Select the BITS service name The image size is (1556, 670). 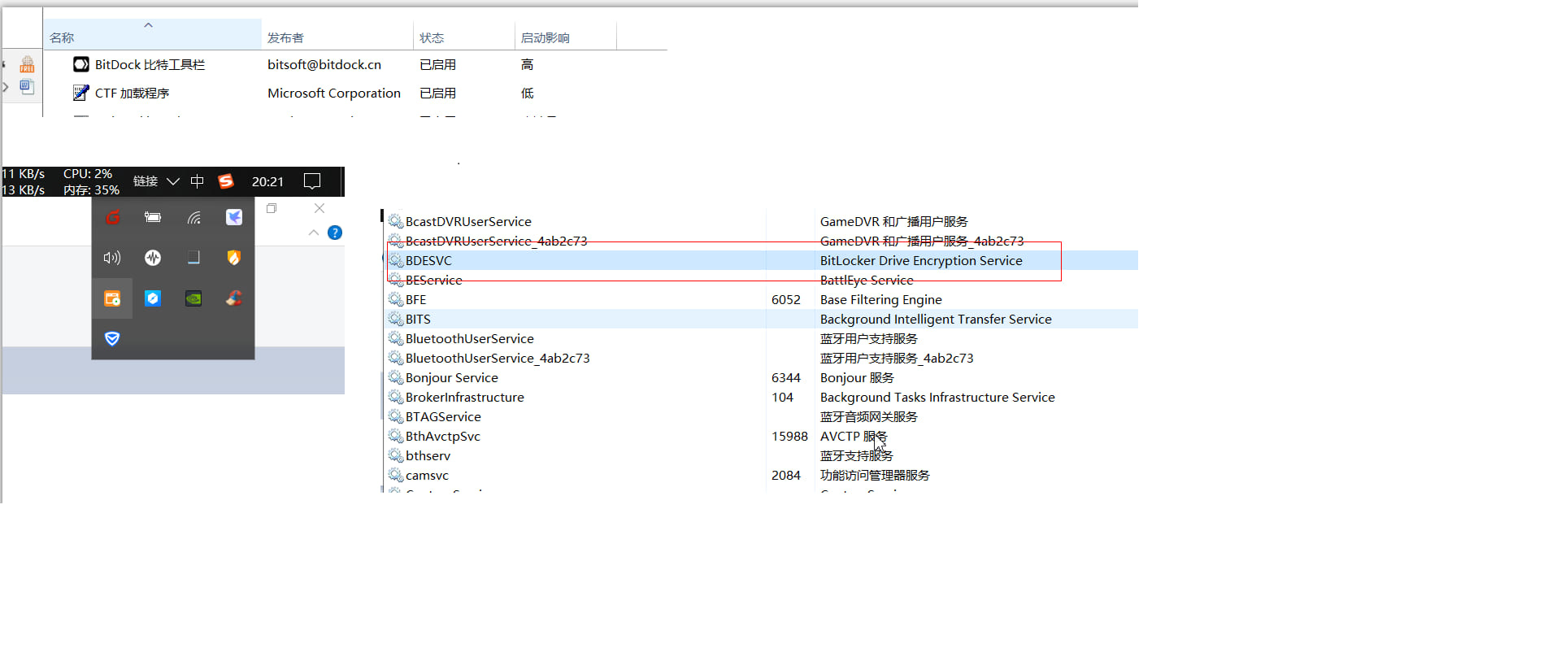(418, 319)
